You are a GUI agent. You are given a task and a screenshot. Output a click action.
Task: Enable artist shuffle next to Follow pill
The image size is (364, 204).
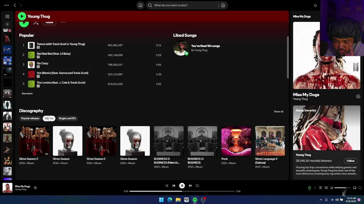point(36,23)
